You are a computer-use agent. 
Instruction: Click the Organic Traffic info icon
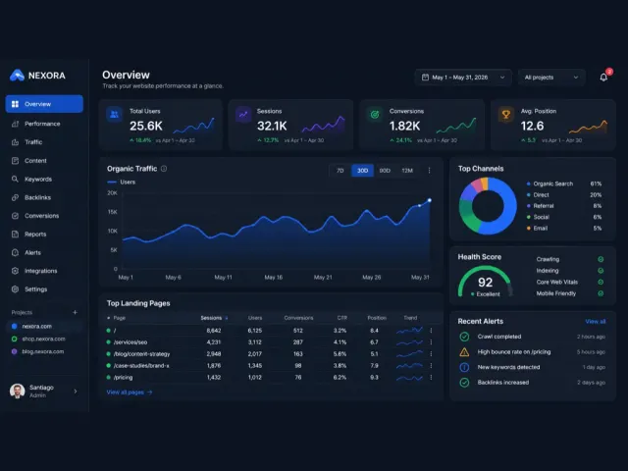point(164,169)
